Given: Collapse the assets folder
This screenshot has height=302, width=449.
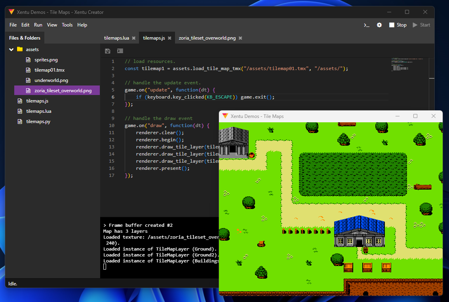Looking at the screenshot, I should [x=11, y=49].
